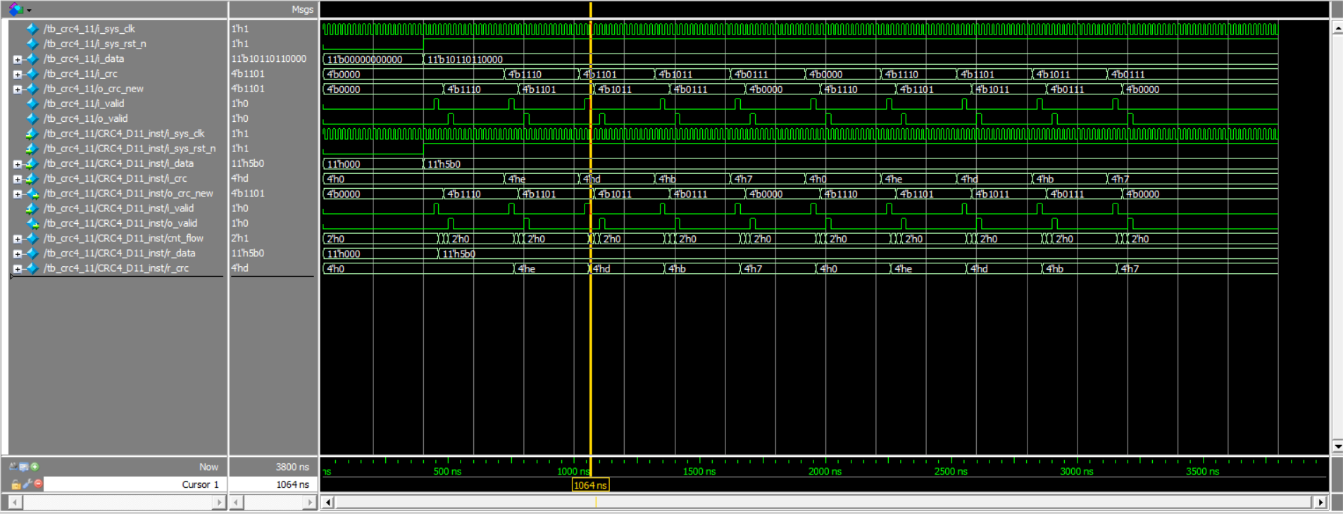Toggle leaf names/full names icon
Image resolution: width=1343 pixels, height=514 pixels.
tap(13, 466)
